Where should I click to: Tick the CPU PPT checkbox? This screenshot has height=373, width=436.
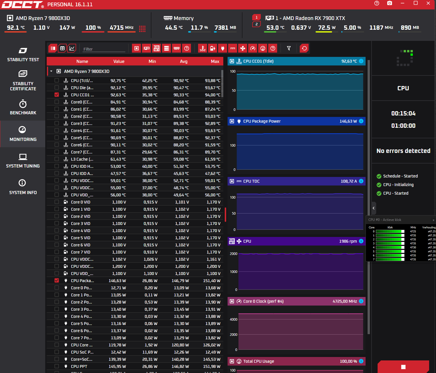[x=57, y=366]
